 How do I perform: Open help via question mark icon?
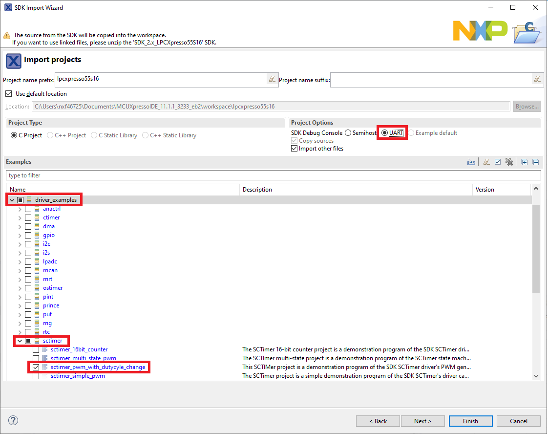click(x=13, y=420)
